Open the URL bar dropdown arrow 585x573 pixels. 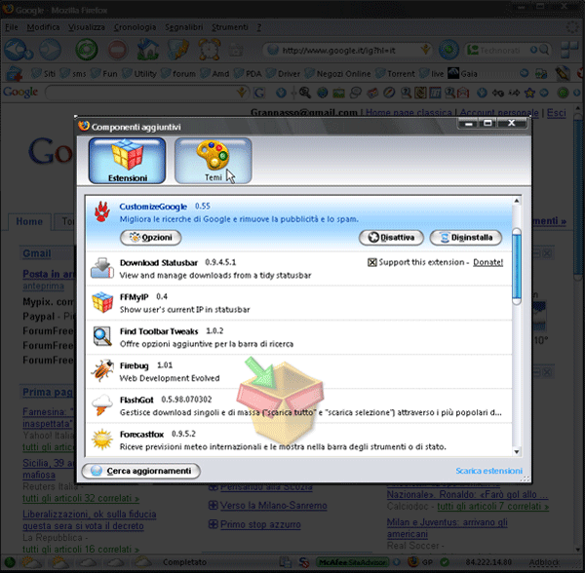coord(425,50)
